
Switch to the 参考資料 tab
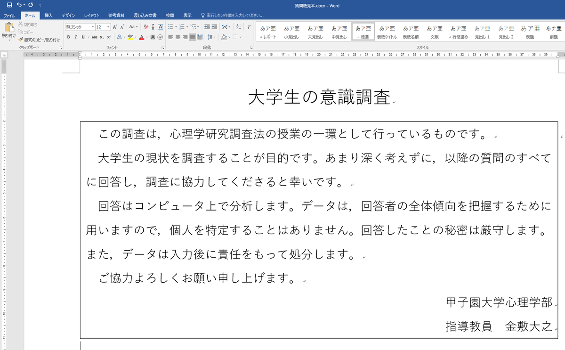point(117,15)
